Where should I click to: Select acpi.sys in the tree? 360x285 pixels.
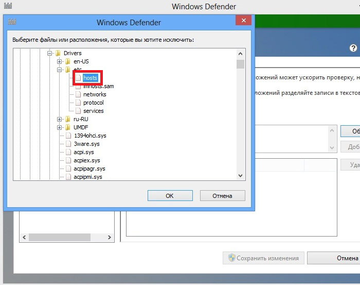(84, 152)
